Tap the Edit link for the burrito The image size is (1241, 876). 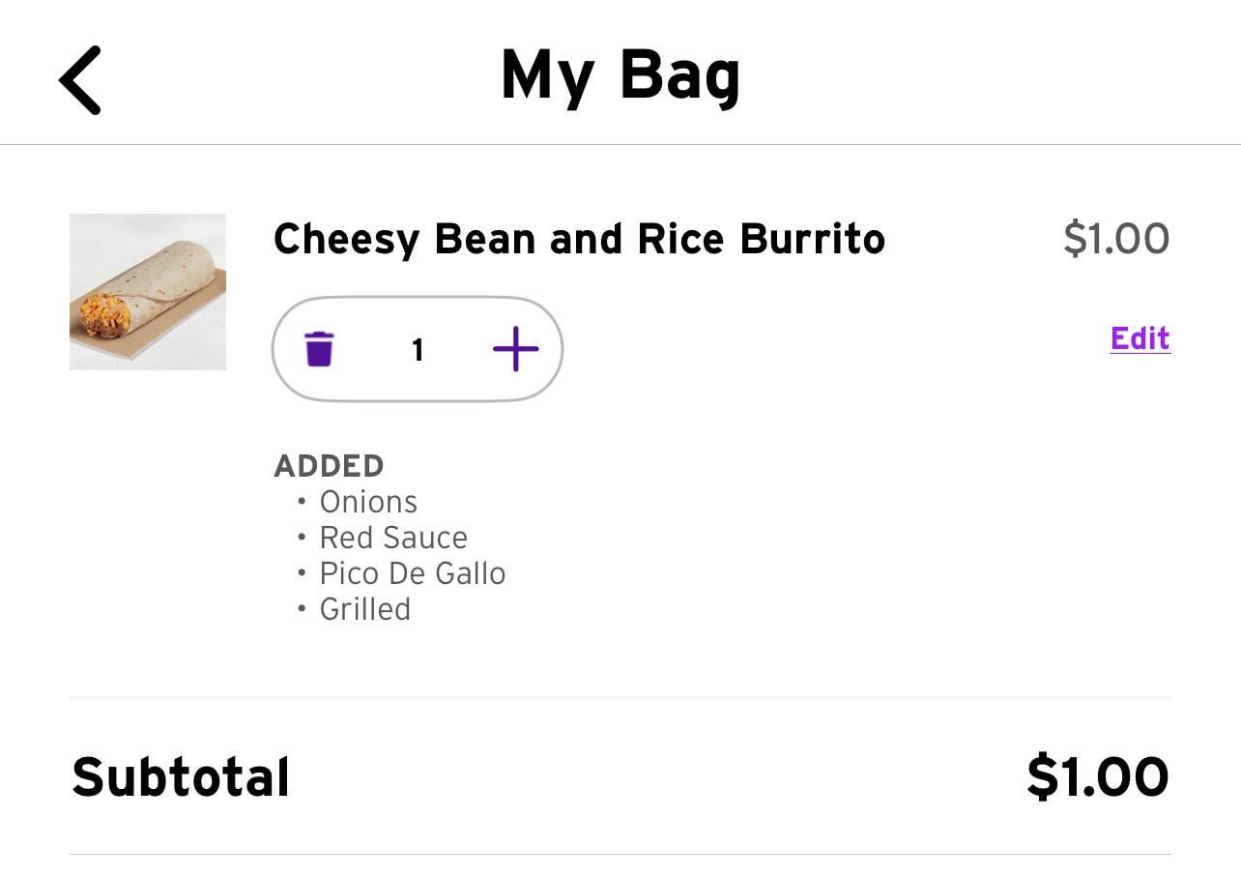[1140, 338]
